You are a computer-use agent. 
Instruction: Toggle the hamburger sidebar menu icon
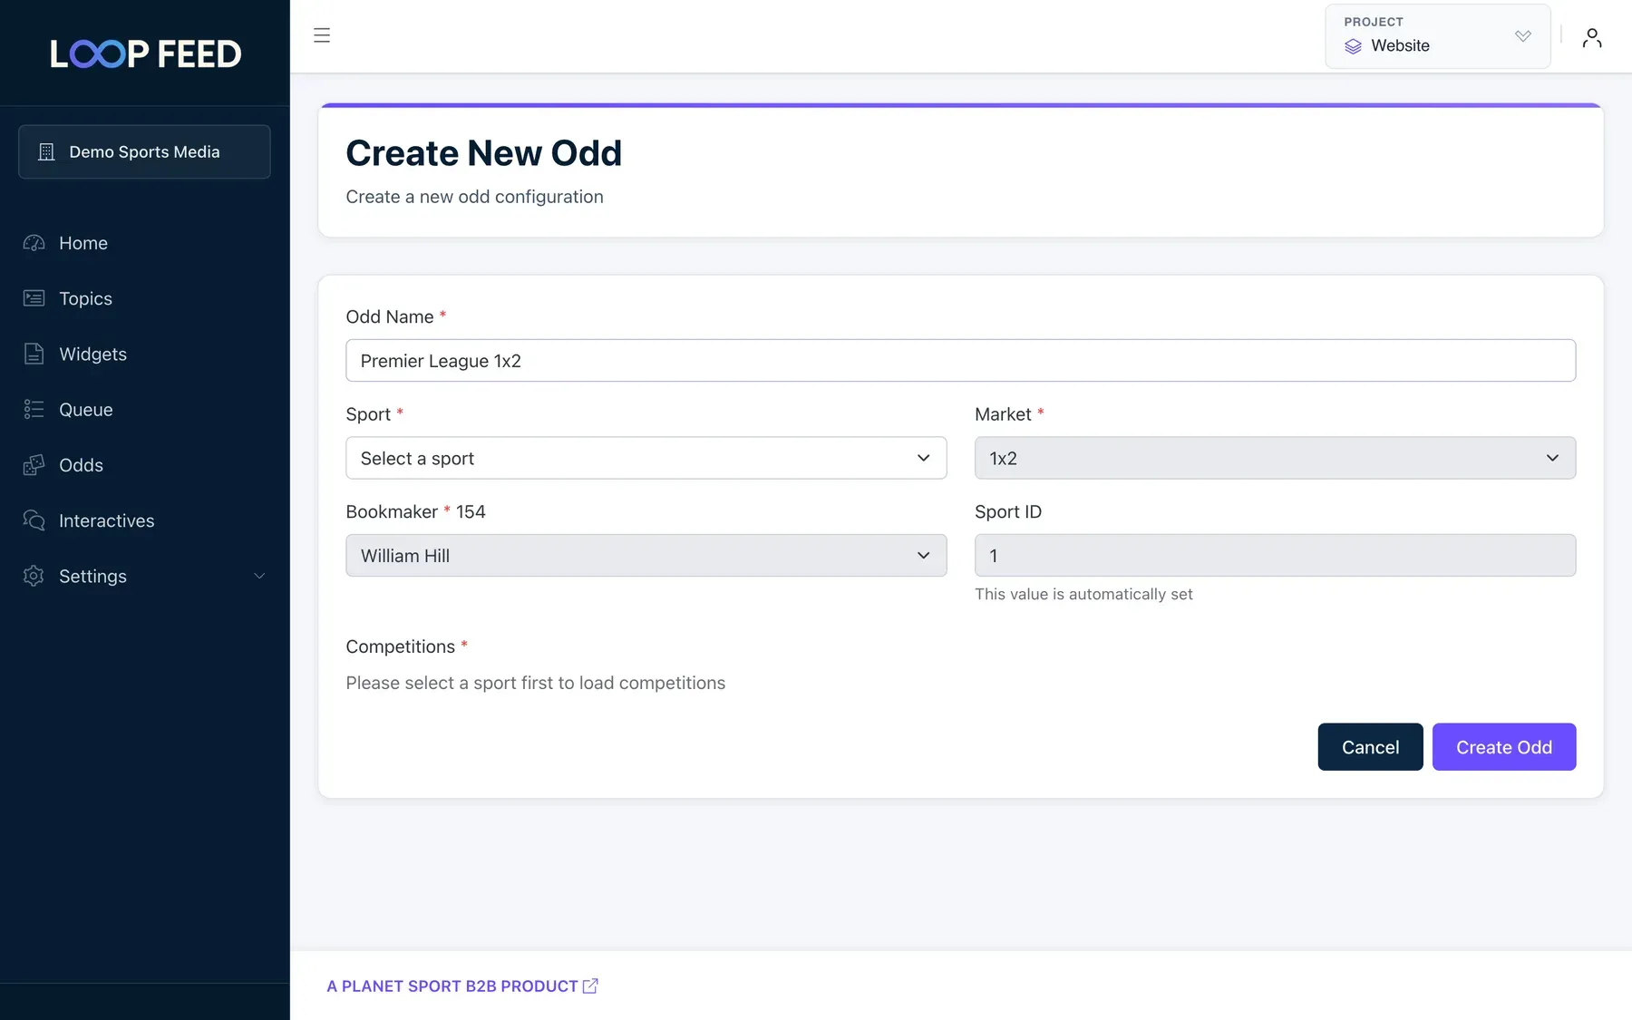322,35
